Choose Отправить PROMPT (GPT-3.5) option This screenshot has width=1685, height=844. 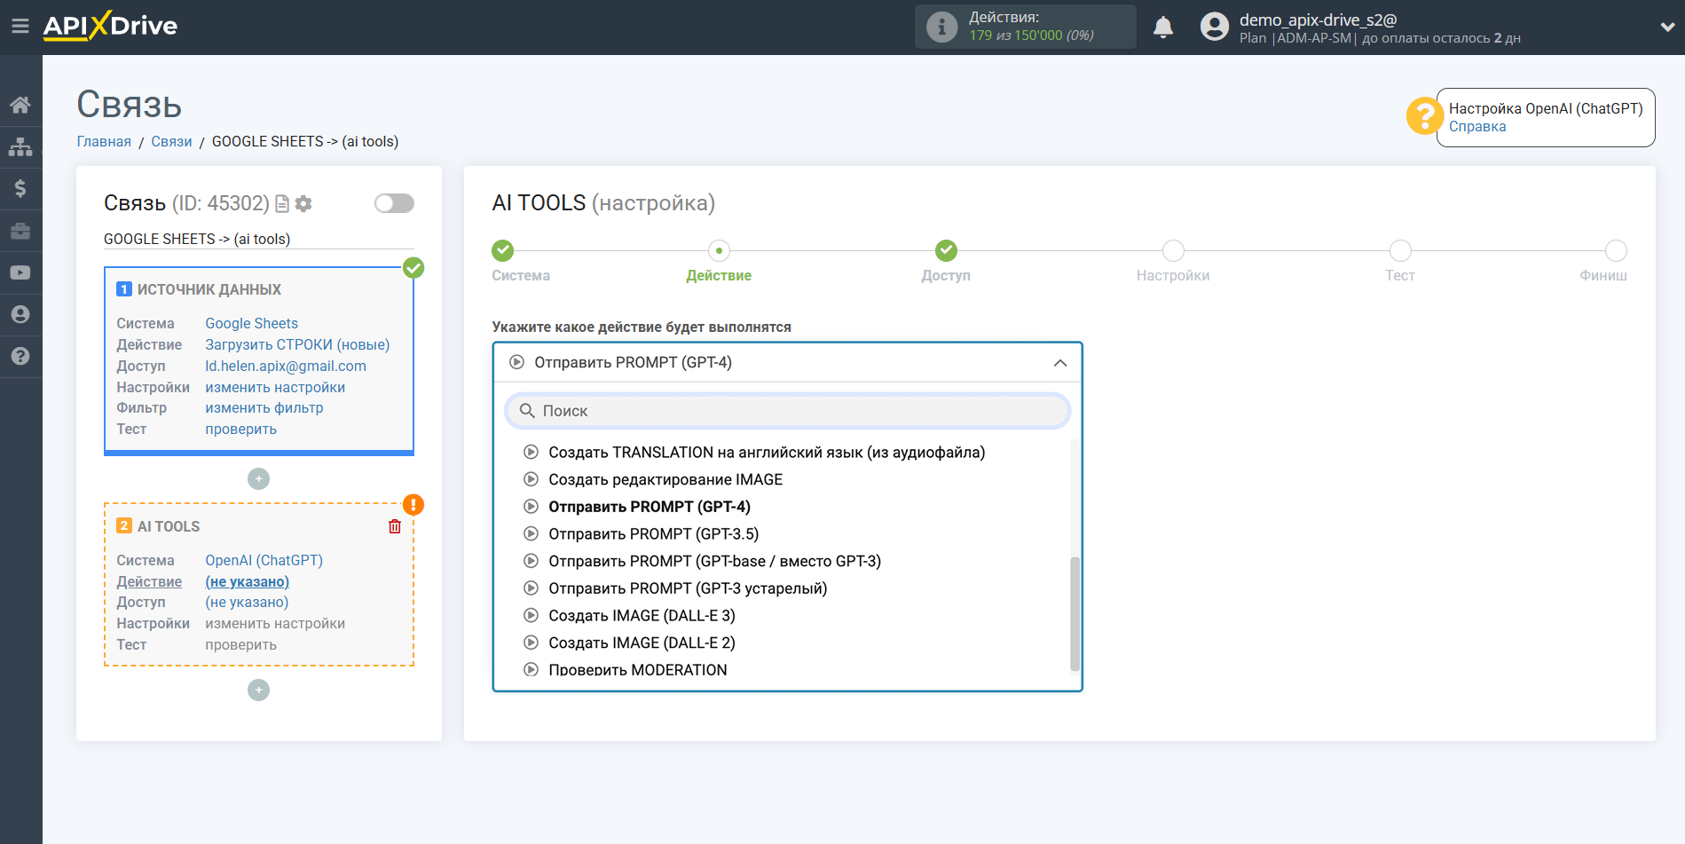click(654, 534)
